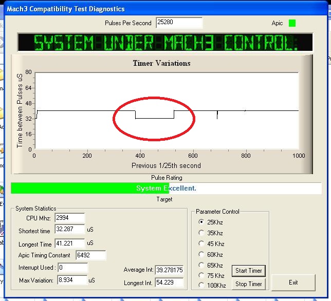Click the green Apic indicator
Screen dimensions: 331x301
[x=292, y=23]
